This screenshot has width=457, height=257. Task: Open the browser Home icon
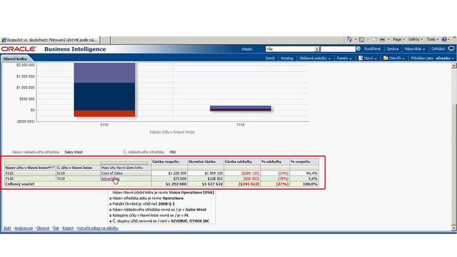[x=349, y=39]
